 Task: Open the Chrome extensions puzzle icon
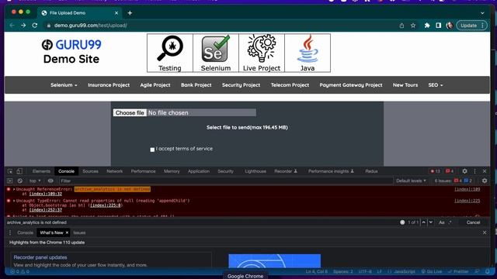427,26
